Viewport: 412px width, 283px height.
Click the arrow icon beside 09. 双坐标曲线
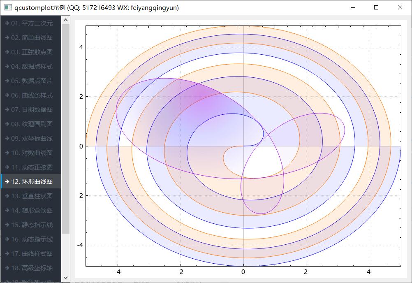(7, 139)
